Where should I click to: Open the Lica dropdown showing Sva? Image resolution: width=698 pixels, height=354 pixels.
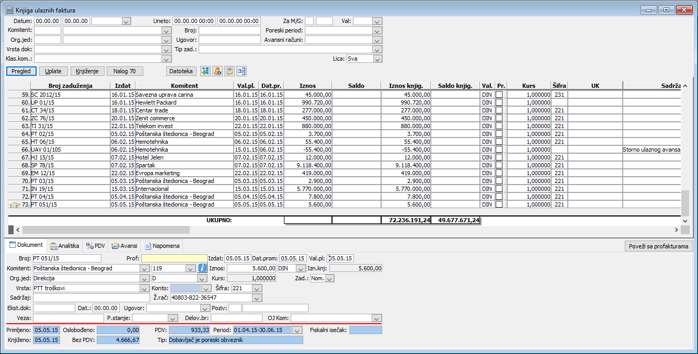(377, 59)
